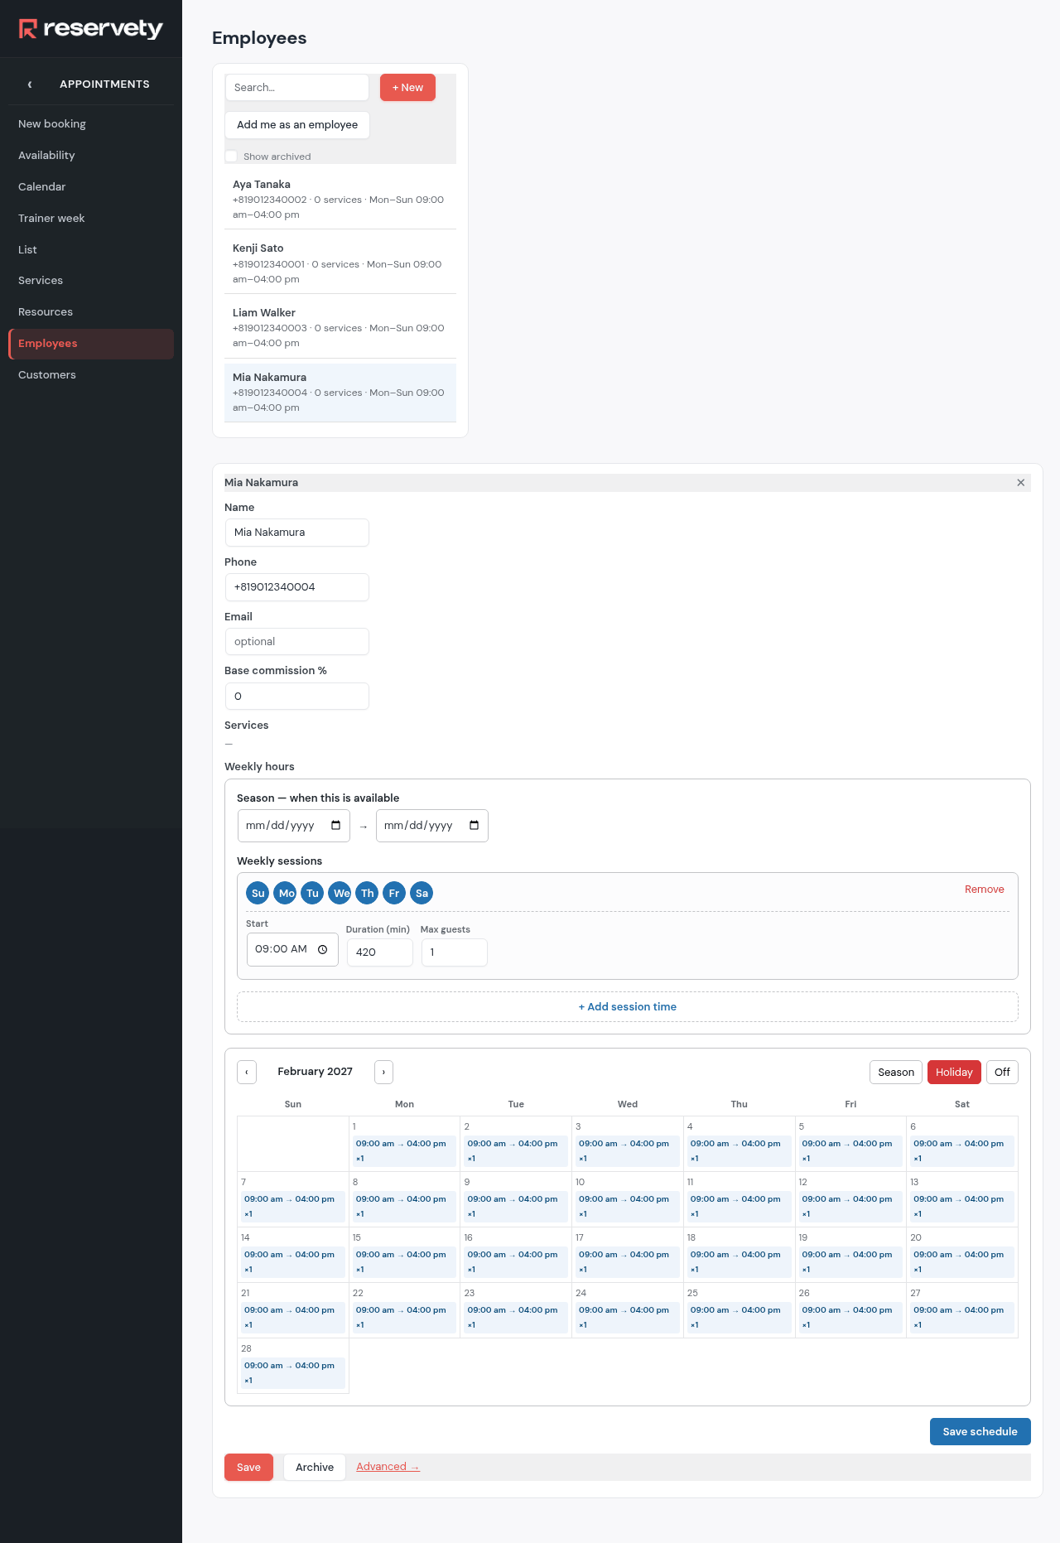Viewport: 1060px width, 1543px height.
Task: Open the Customers page
Action: (x=91, y=375)
